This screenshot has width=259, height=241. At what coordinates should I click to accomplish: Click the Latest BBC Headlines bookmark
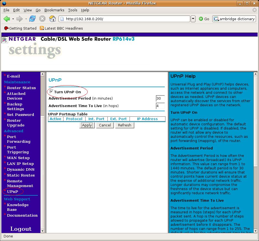[61, 28]
